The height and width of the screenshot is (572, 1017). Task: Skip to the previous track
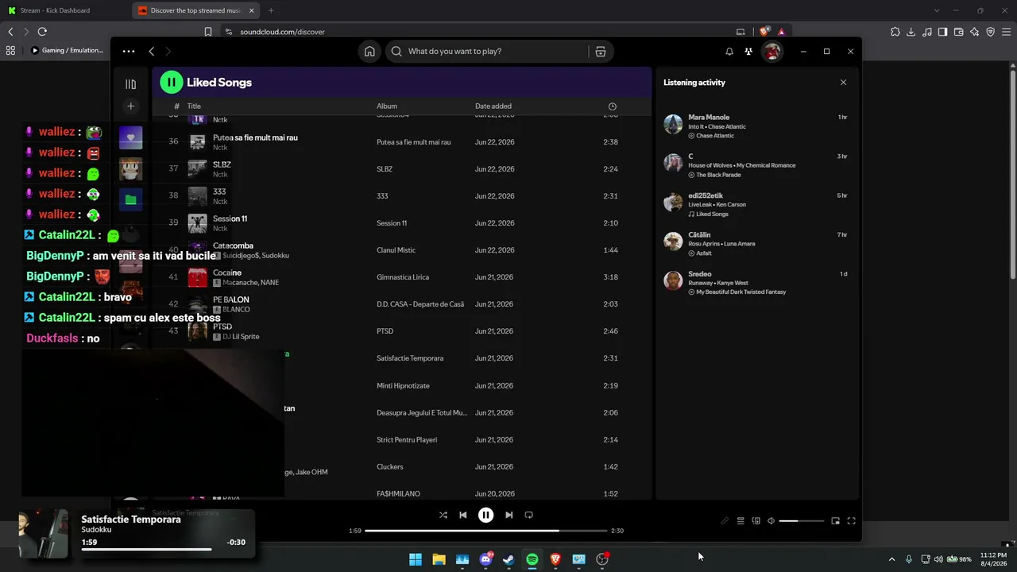pyautogui.click(x=463, y=515)
